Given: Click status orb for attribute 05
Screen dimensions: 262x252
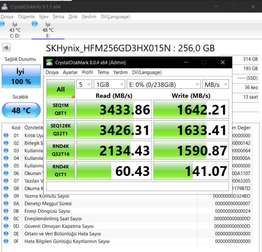Looking at the screenshot, I should 6,165.
